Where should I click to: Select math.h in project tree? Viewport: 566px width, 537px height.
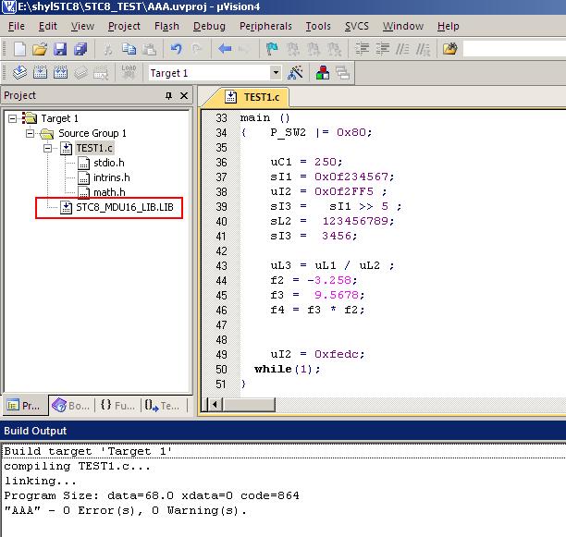coord(109,192)
